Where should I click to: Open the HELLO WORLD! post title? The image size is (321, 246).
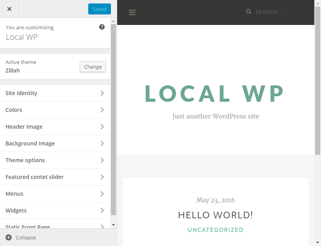coord(216,215)
